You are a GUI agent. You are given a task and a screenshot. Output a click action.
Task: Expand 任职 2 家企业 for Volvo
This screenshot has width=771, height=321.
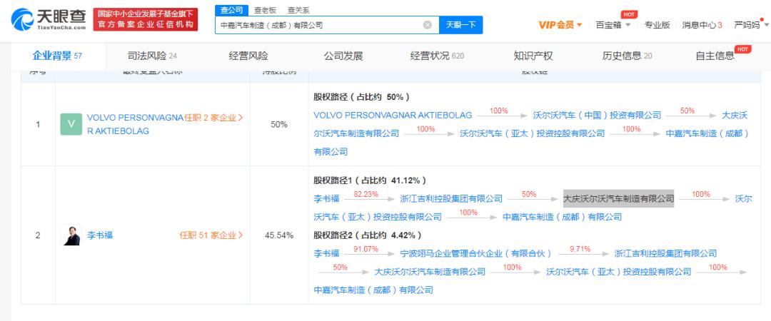(214, 118)
